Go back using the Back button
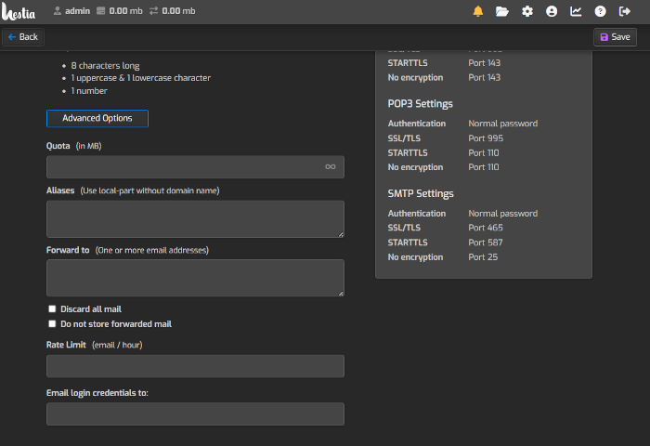The image size is (650, 446). point(23,37)
